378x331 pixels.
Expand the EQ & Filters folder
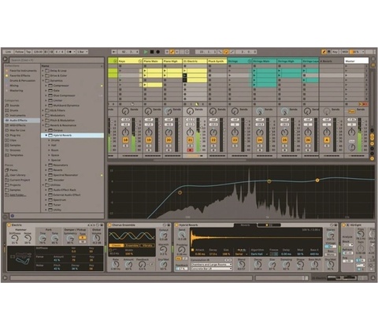(43, 110)
